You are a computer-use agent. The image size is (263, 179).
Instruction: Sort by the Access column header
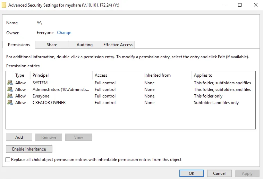101,75
